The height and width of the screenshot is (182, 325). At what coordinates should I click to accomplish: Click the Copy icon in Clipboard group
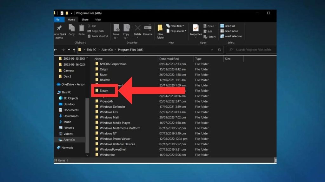click(71, 28)
